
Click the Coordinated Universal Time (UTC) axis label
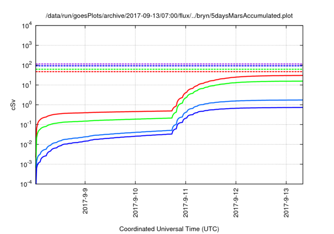tap(169, 229)
